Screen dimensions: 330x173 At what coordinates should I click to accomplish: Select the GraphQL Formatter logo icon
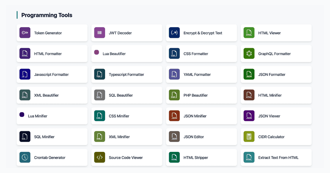(x=249, y=54)
